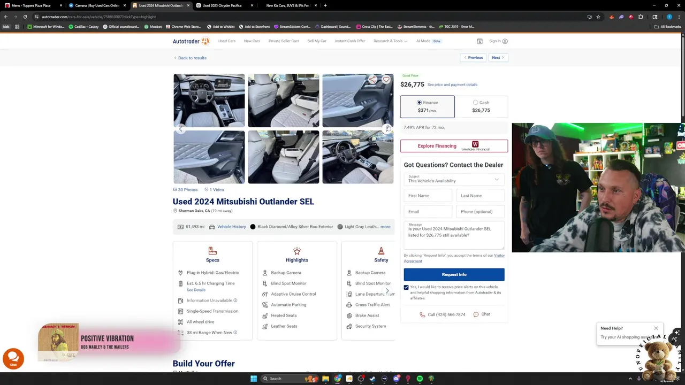
Task: Click the Back to results link
Action: click(190, 58)
